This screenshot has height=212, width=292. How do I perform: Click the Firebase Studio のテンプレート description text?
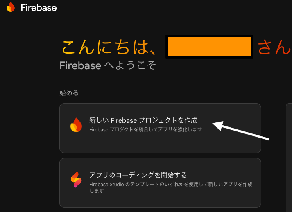coord(170,185)
